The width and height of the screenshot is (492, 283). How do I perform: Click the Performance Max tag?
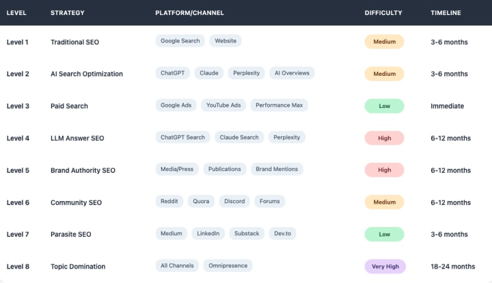[279, 105]
